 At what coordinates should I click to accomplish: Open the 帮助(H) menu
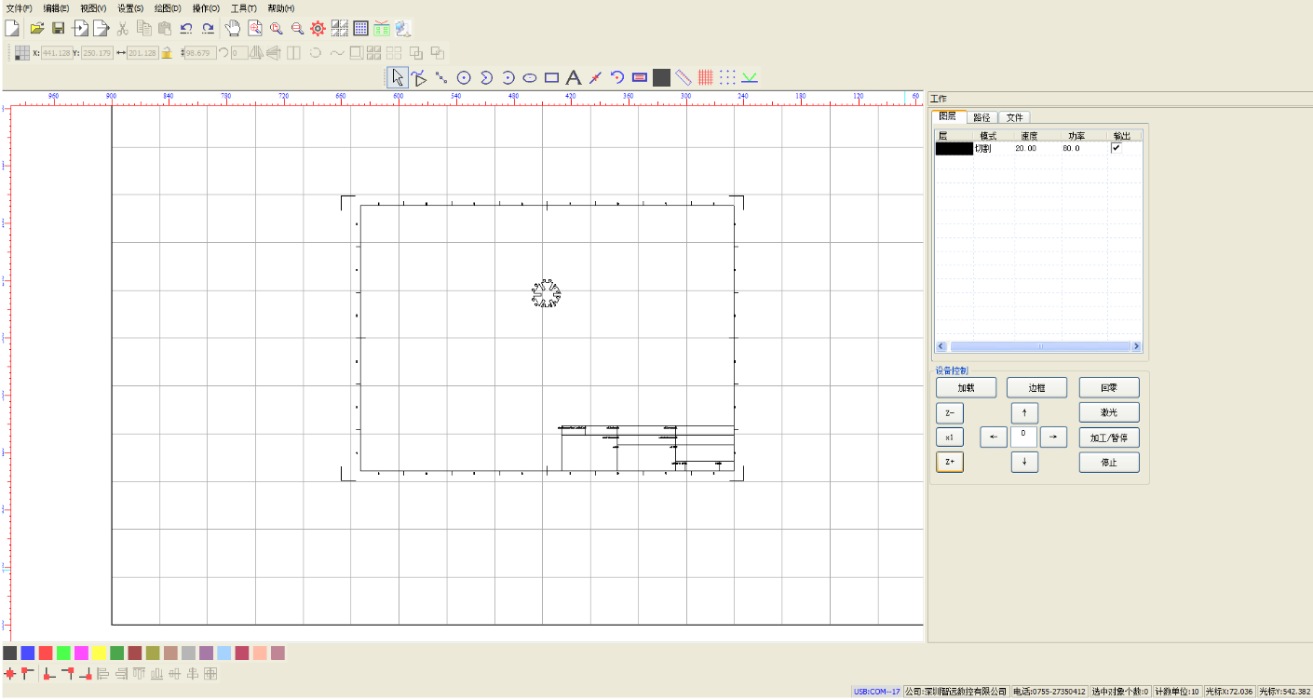coord(280,7)
